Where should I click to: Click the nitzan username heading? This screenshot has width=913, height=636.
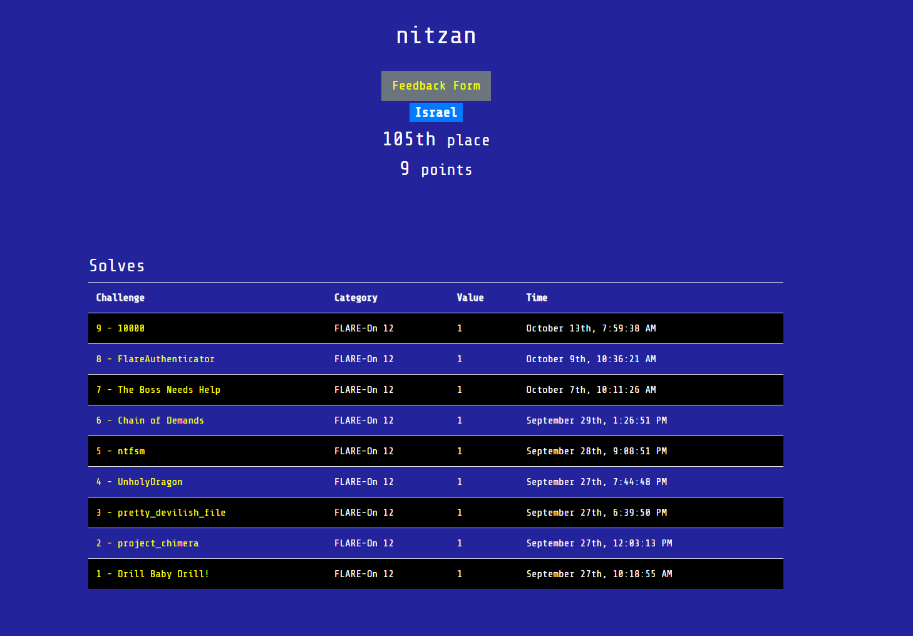tap(436, 36)
